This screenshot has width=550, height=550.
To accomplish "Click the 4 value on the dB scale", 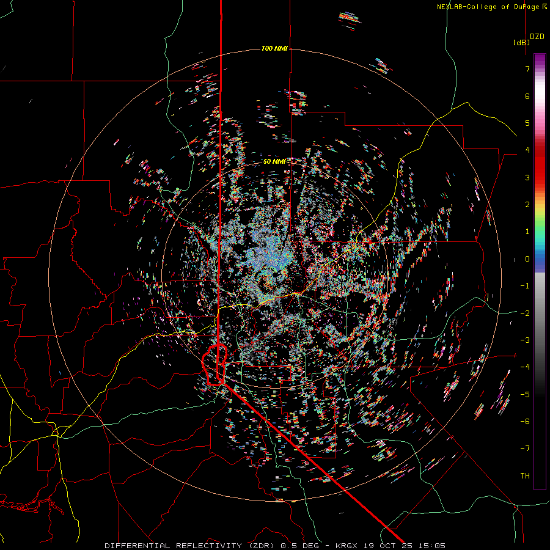I will pos(527,150).
